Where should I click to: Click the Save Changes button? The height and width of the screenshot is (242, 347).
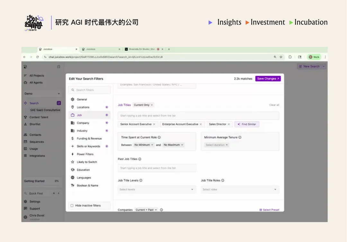[268, 78]
